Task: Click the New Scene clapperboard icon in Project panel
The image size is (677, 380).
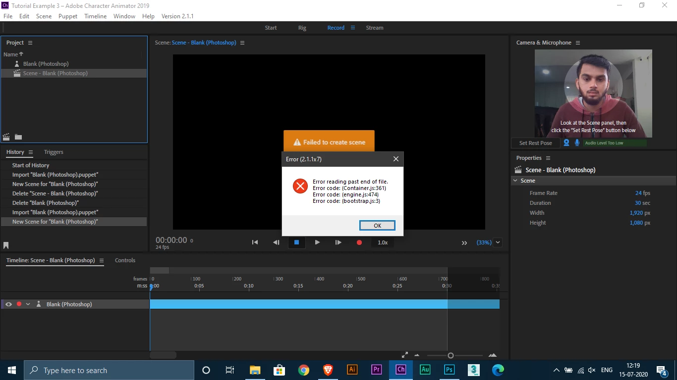Action: coord(6,137)
